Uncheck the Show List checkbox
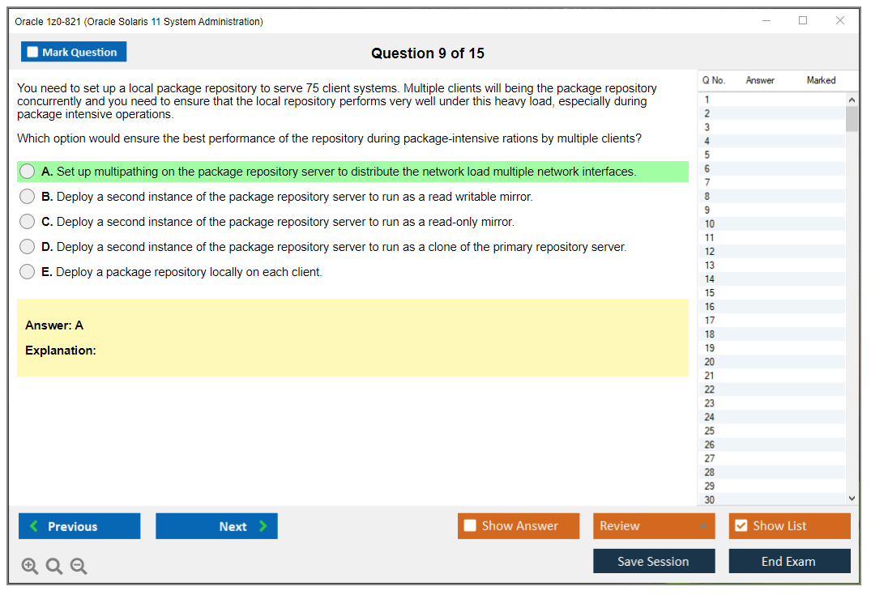 point(741,526)
